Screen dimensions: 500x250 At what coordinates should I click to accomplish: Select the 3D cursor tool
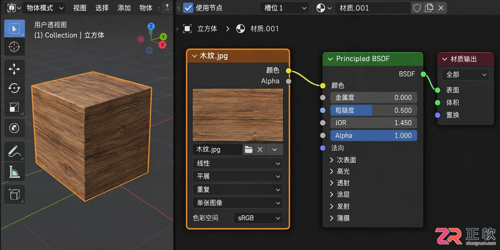point(14,47)
